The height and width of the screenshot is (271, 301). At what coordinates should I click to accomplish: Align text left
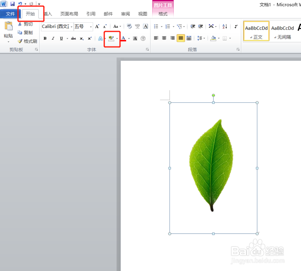point(156,38)
